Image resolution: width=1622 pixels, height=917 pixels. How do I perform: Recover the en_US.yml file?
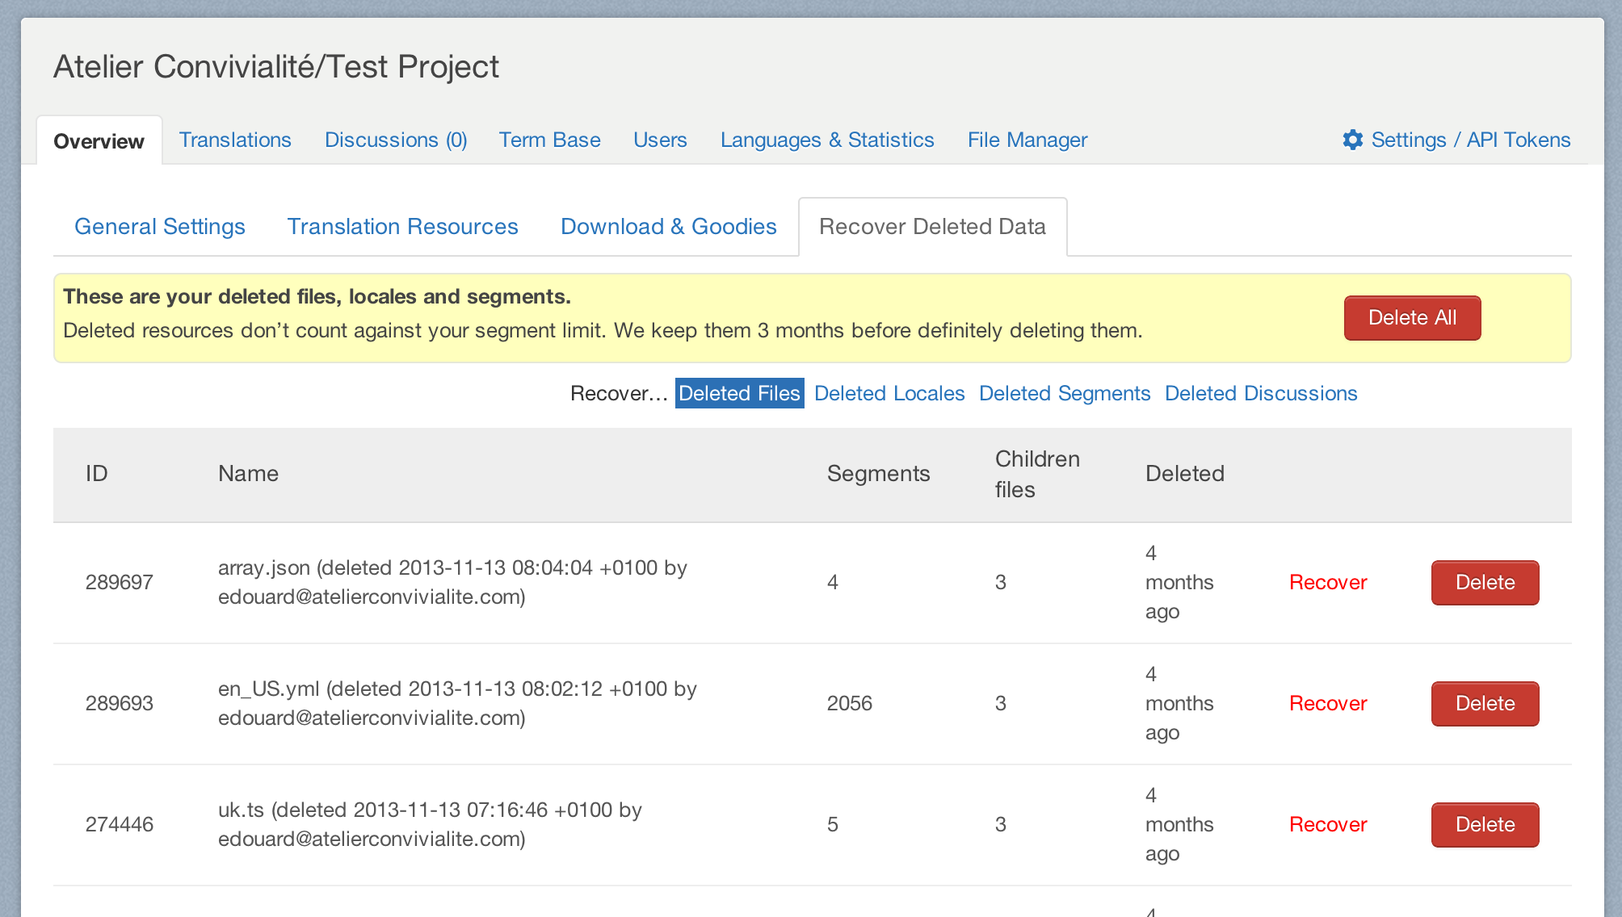(1328, 703)
